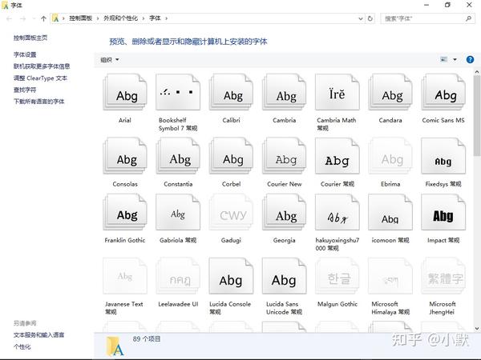The height and width of the screenshot is (360, 481).
Task: Click the fonts folder icon in address bar
Action: [x=55, y=18]
